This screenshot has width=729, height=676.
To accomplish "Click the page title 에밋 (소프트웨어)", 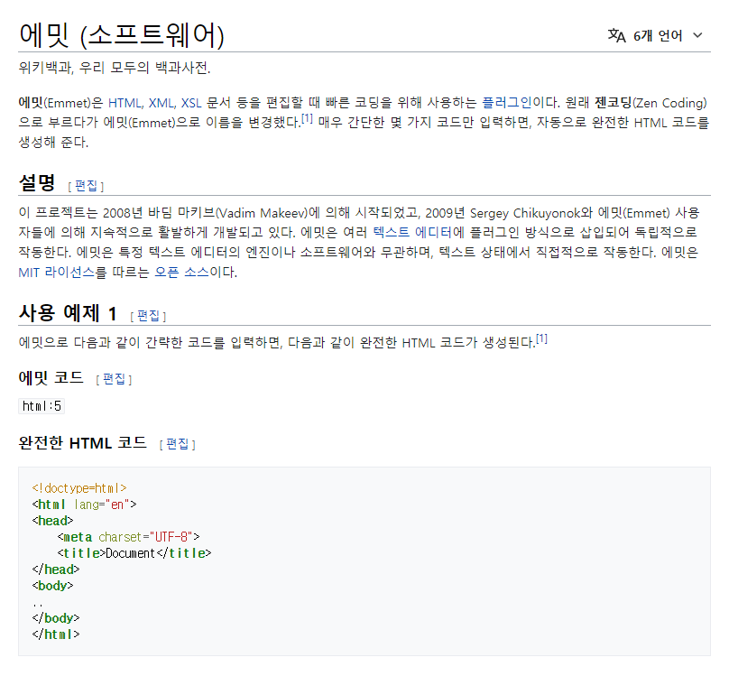I will [x=122, y=35].
